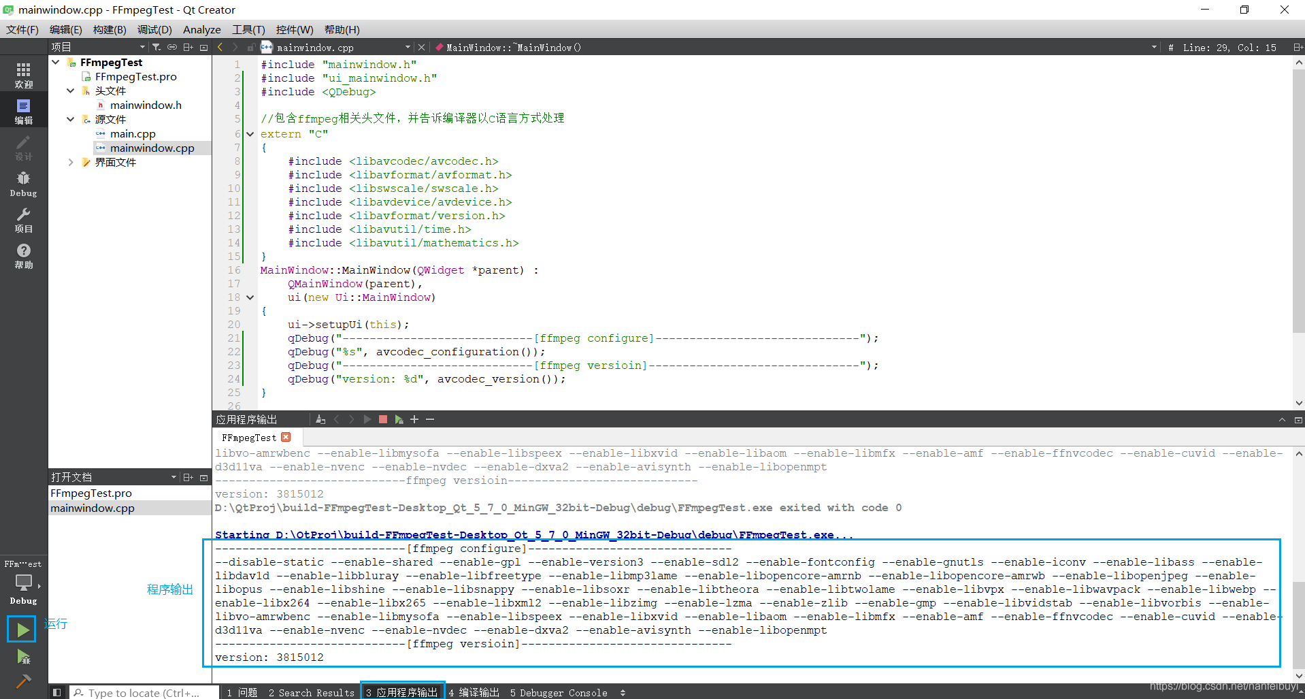Start debugging with play-bug button

coord(23,657)
